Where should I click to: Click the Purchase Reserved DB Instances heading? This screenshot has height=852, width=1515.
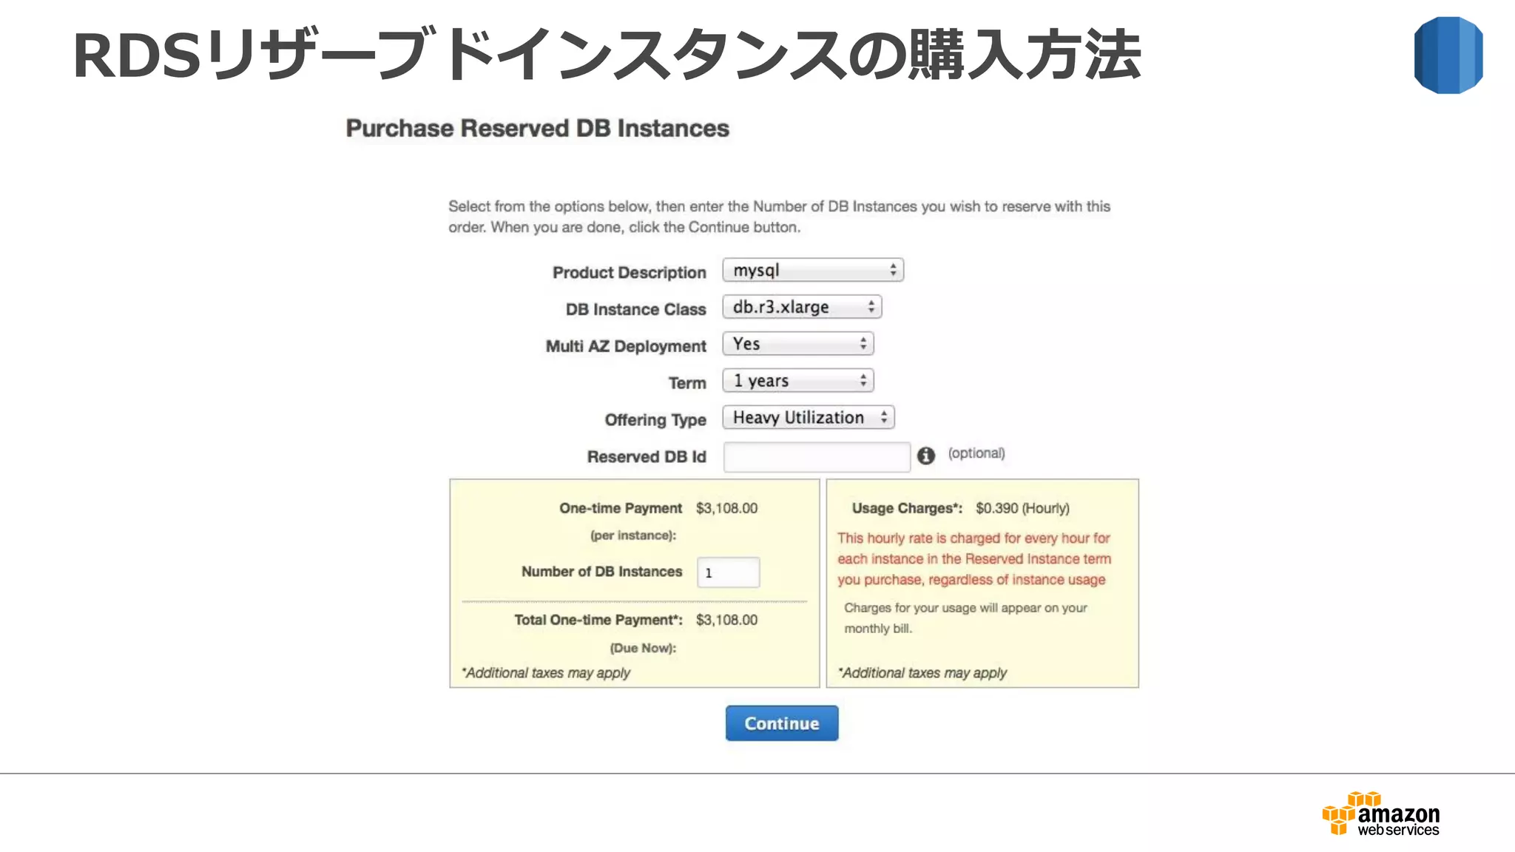538,129
